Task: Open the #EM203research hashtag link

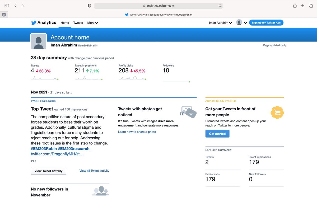Action: [74, 149]
